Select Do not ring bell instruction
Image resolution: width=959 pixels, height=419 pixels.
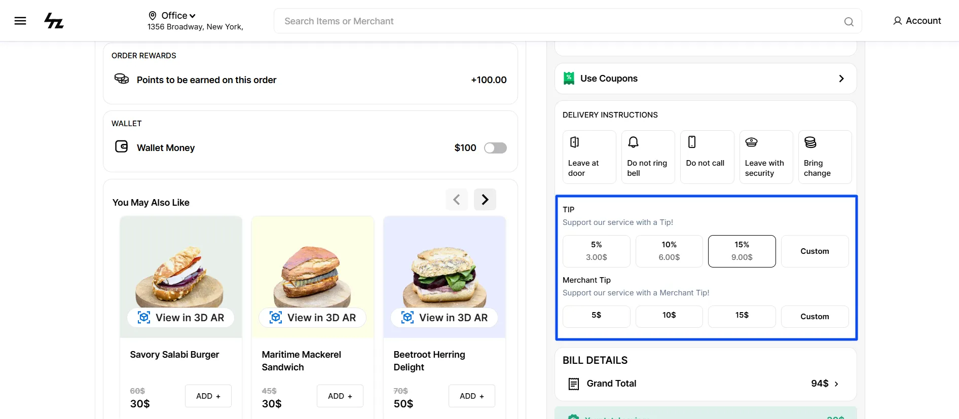(648, 157)
